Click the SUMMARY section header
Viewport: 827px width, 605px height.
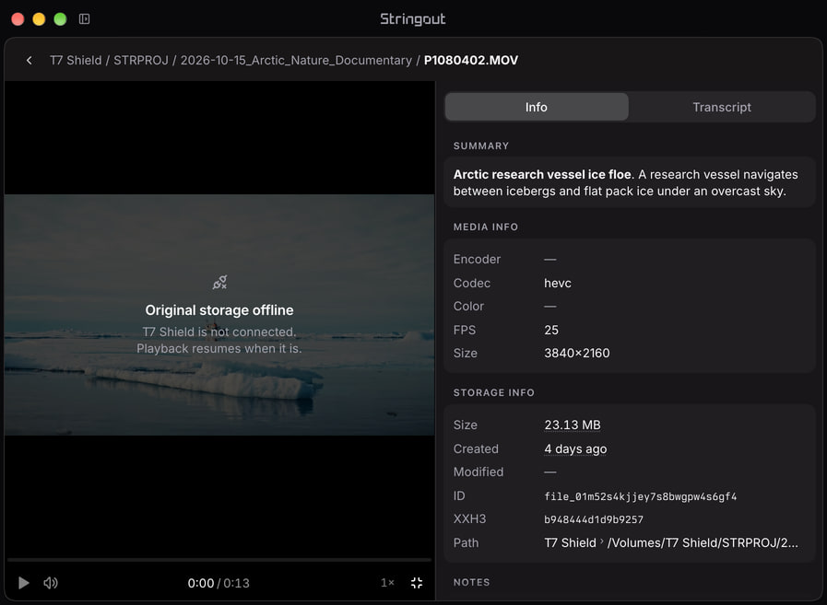[481, 146]
